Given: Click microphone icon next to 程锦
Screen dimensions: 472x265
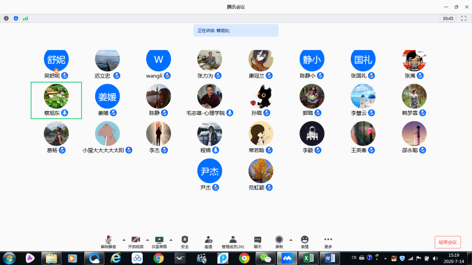Looking at the screenshot, I should (215, 150).
